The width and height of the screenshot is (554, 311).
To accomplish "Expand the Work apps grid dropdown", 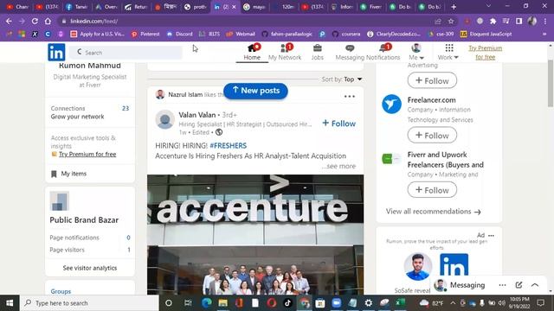I will pyautogui.click(x=448, y=52).
